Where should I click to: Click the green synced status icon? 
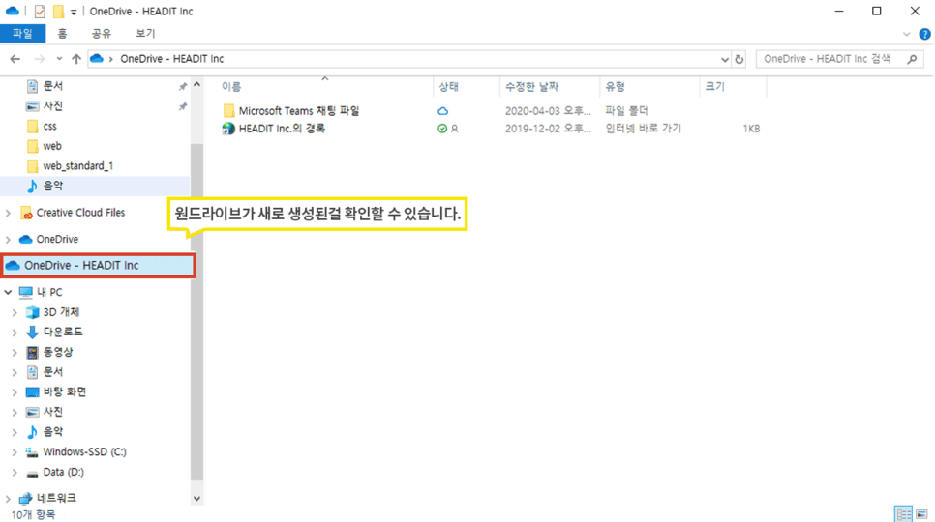(x=442, y=129)
